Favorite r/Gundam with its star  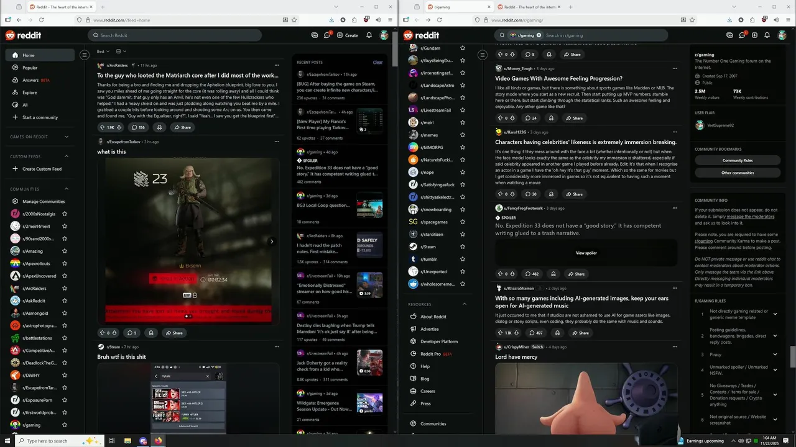462,48
